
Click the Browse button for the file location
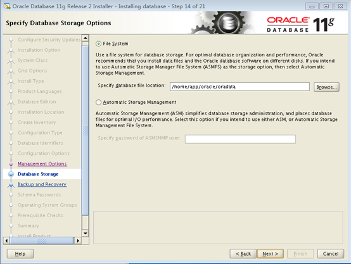(x=326, y=87)
